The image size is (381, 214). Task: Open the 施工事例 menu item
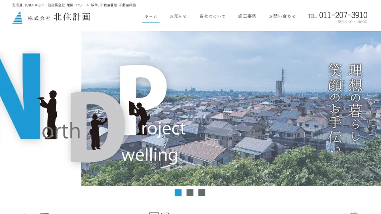247,16
